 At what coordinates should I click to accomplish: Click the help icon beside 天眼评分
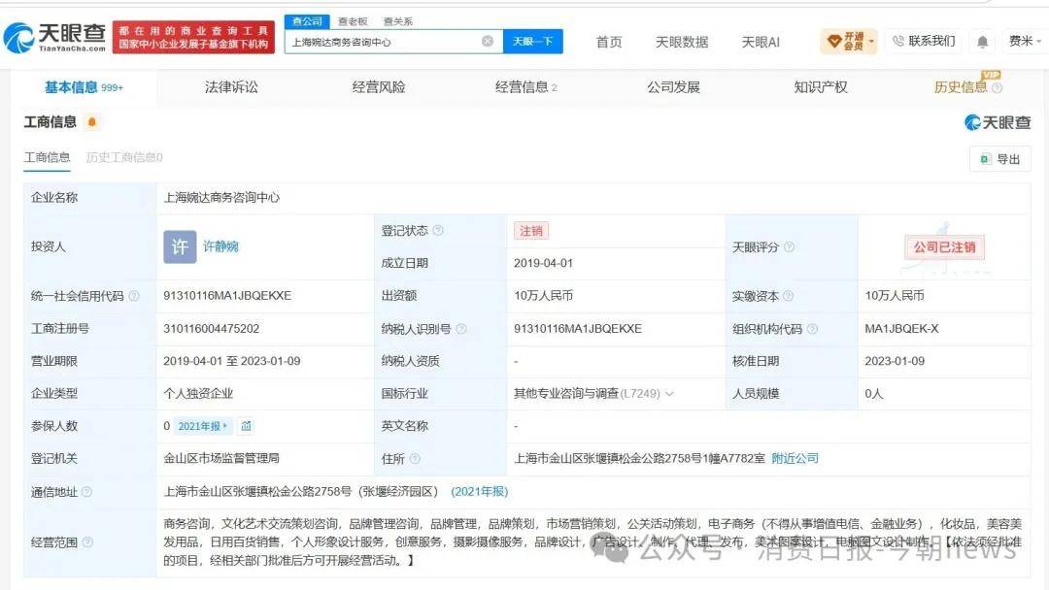(x=789, y=246)
